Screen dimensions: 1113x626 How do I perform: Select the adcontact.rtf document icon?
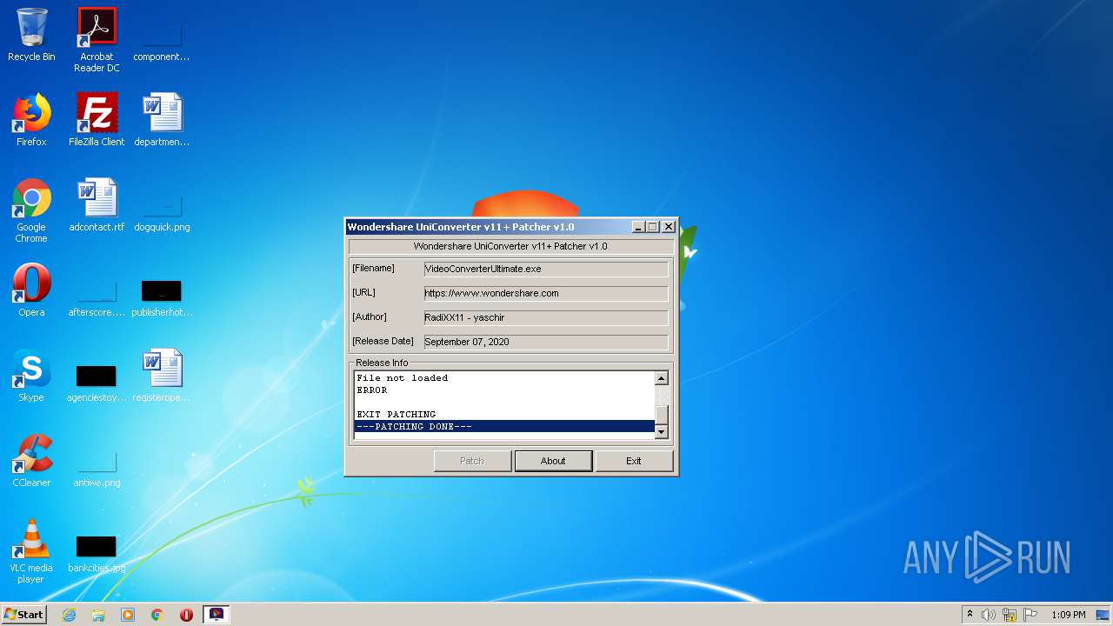[97, 205]
